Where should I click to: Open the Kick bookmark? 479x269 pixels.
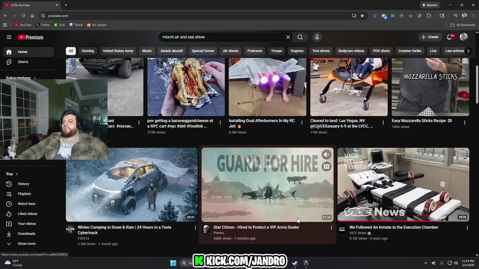(60, 25)
